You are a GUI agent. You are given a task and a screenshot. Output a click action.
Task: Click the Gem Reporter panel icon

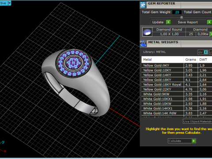[x=143, y=5]
